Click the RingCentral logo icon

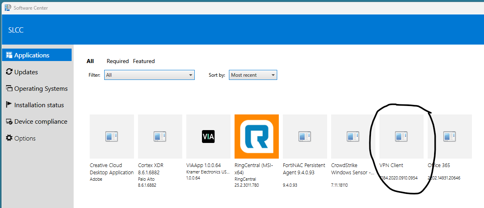click(257, 137)
